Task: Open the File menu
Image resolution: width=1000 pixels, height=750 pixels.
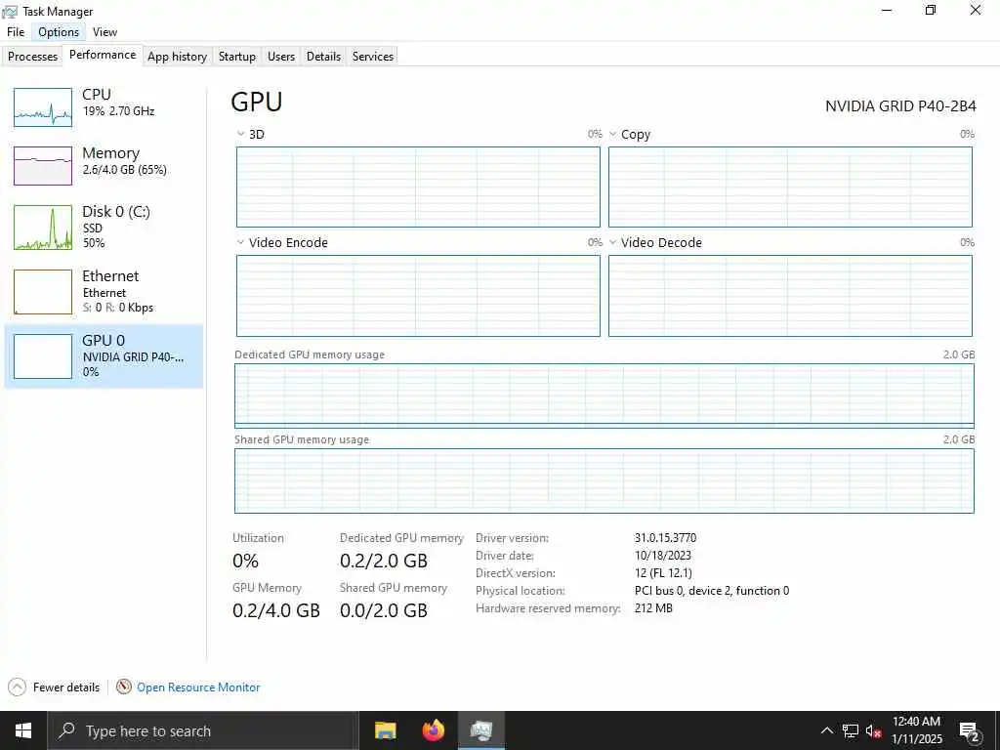Action: tap(16, 32)
